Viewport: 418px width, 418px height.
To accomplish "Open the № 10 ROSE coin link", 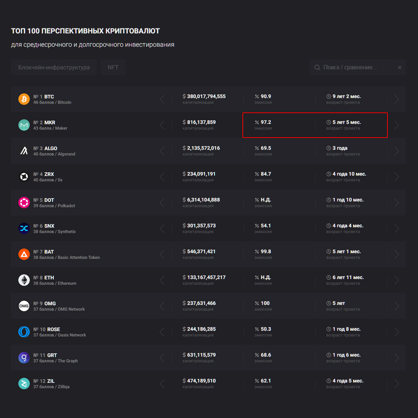I will 53,329.
